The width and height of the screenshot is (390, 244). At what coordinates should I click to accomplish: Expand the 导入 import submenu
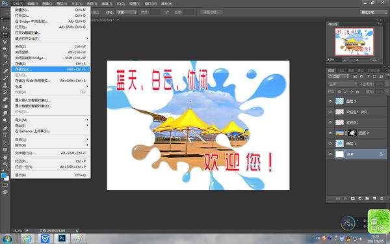pos(51,120)
